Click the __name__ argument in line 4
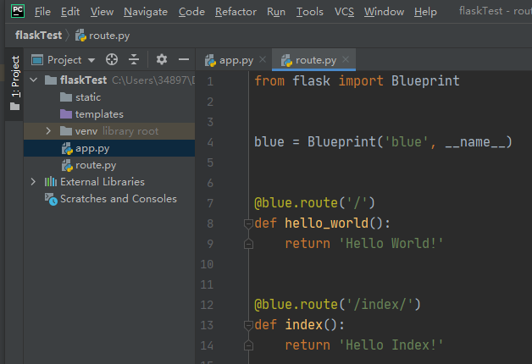Screen dimensions: 532x364 pyautogui.click(x=475, y=142)
